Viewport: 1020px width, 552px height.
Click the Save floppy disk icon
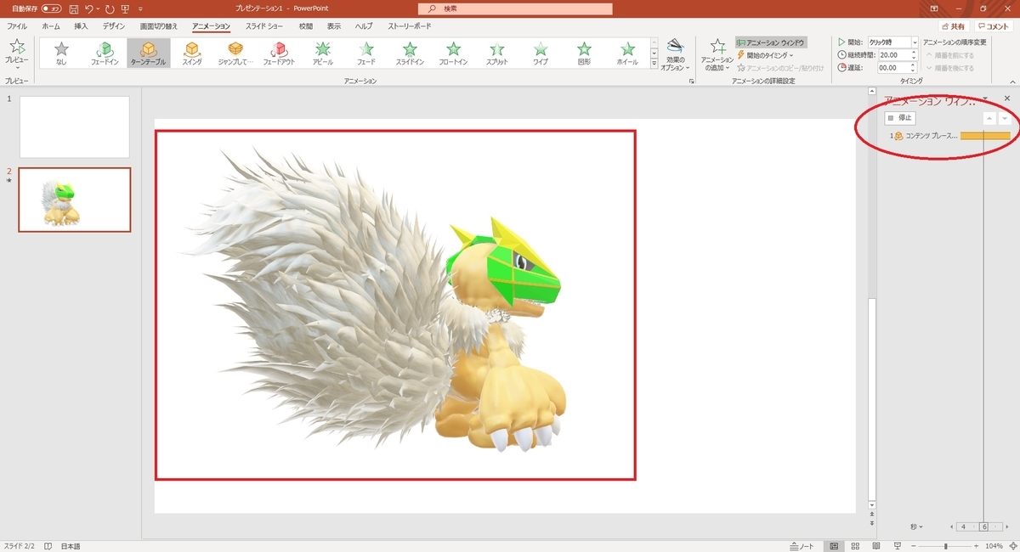[x=74, y=8]
